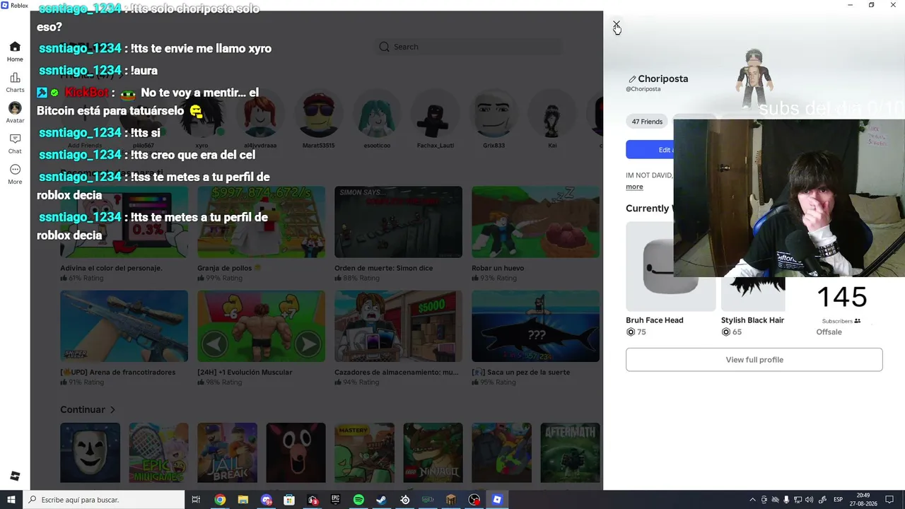This screenshot has width=905, height=509.
Task: Open friend Grlx833's avatar
Action: coord(494,115)
